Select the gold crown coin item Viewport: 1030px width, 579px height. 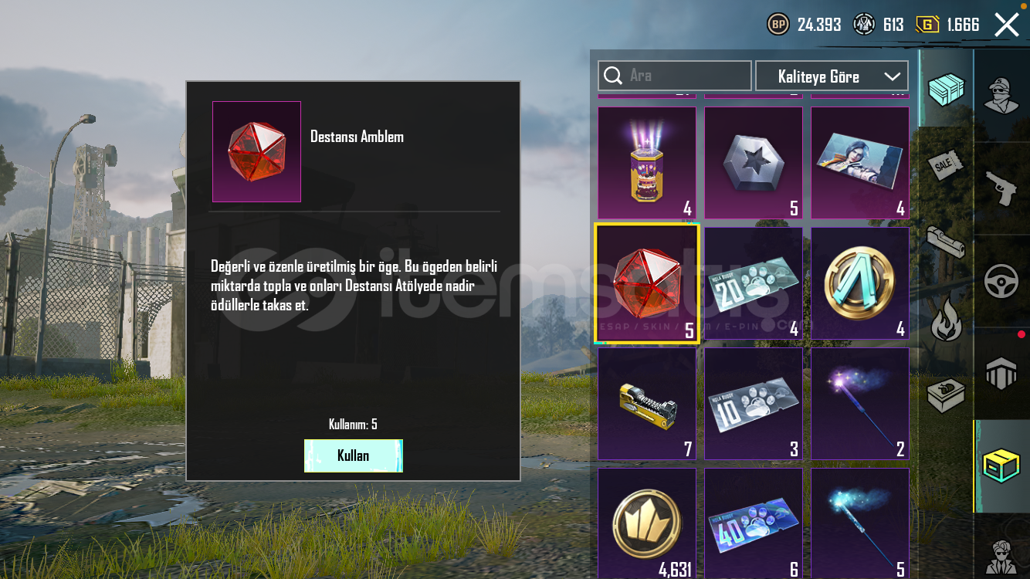click(x=647, y=523)
